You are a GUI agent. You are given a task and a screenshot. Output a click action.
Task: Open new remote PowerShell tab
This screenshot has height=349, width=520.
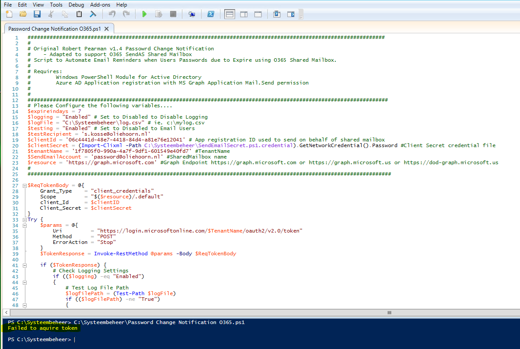tap(192, 14)
